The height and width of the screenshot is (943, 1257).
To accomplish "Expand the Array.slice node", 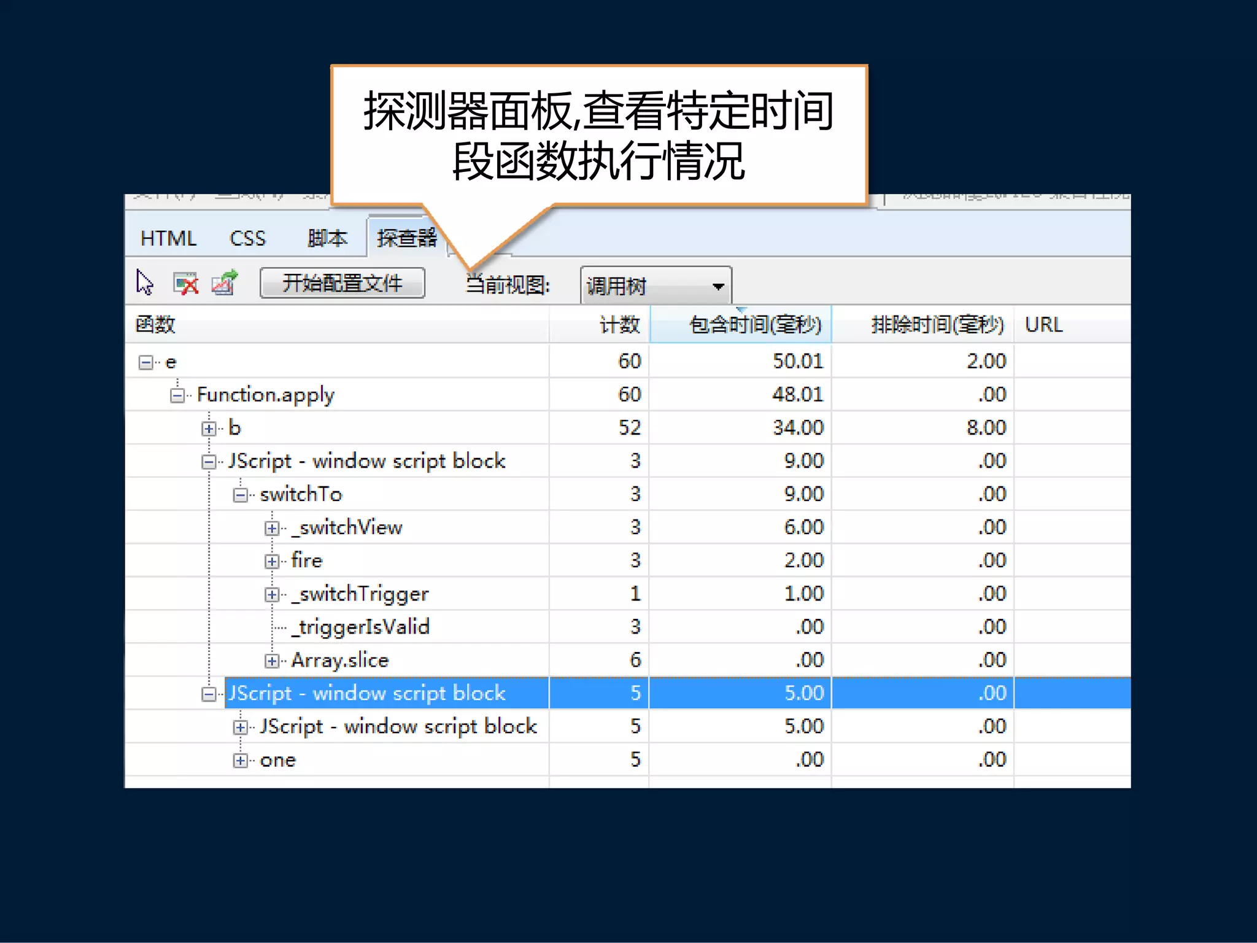I will tap(272, 661).
